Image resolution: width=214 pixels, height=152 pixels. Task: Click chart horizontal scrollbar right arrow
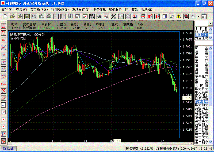pyautogui.click(x=192, y=143)
